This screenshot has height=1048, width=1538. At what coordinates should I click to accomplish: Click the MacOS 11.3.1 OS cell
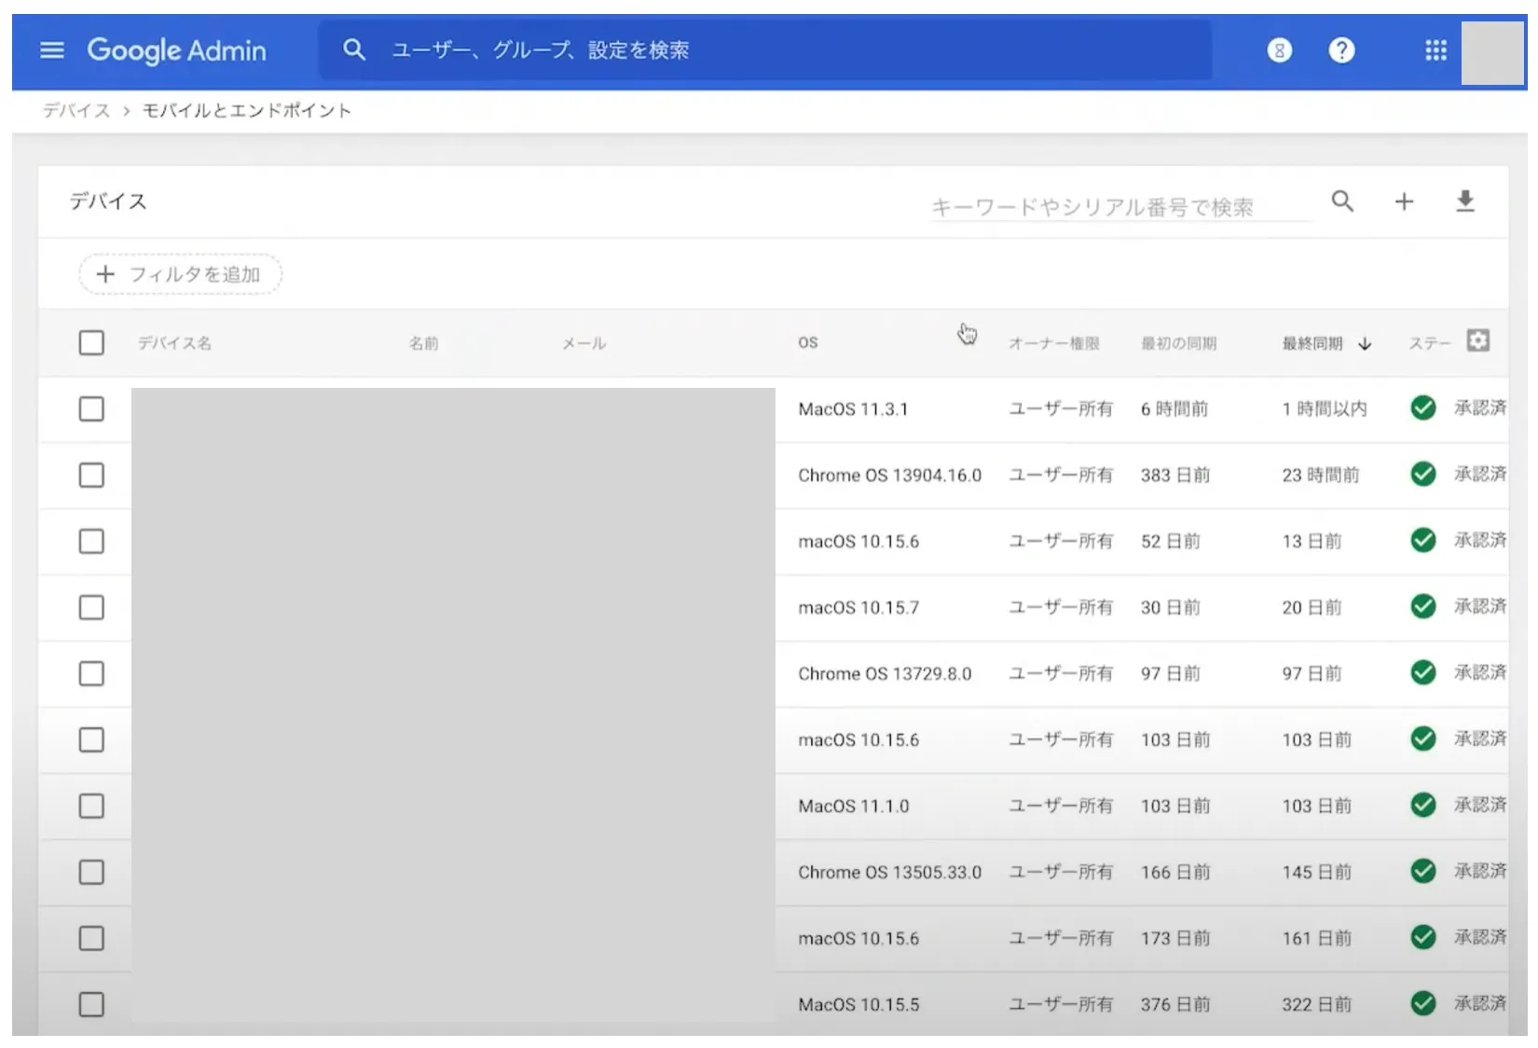point(853,409)
